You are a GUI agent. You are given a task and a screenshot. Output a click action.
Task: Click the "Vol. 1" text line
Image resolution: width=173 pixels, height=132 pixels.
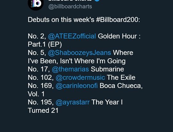click(36, 94)
